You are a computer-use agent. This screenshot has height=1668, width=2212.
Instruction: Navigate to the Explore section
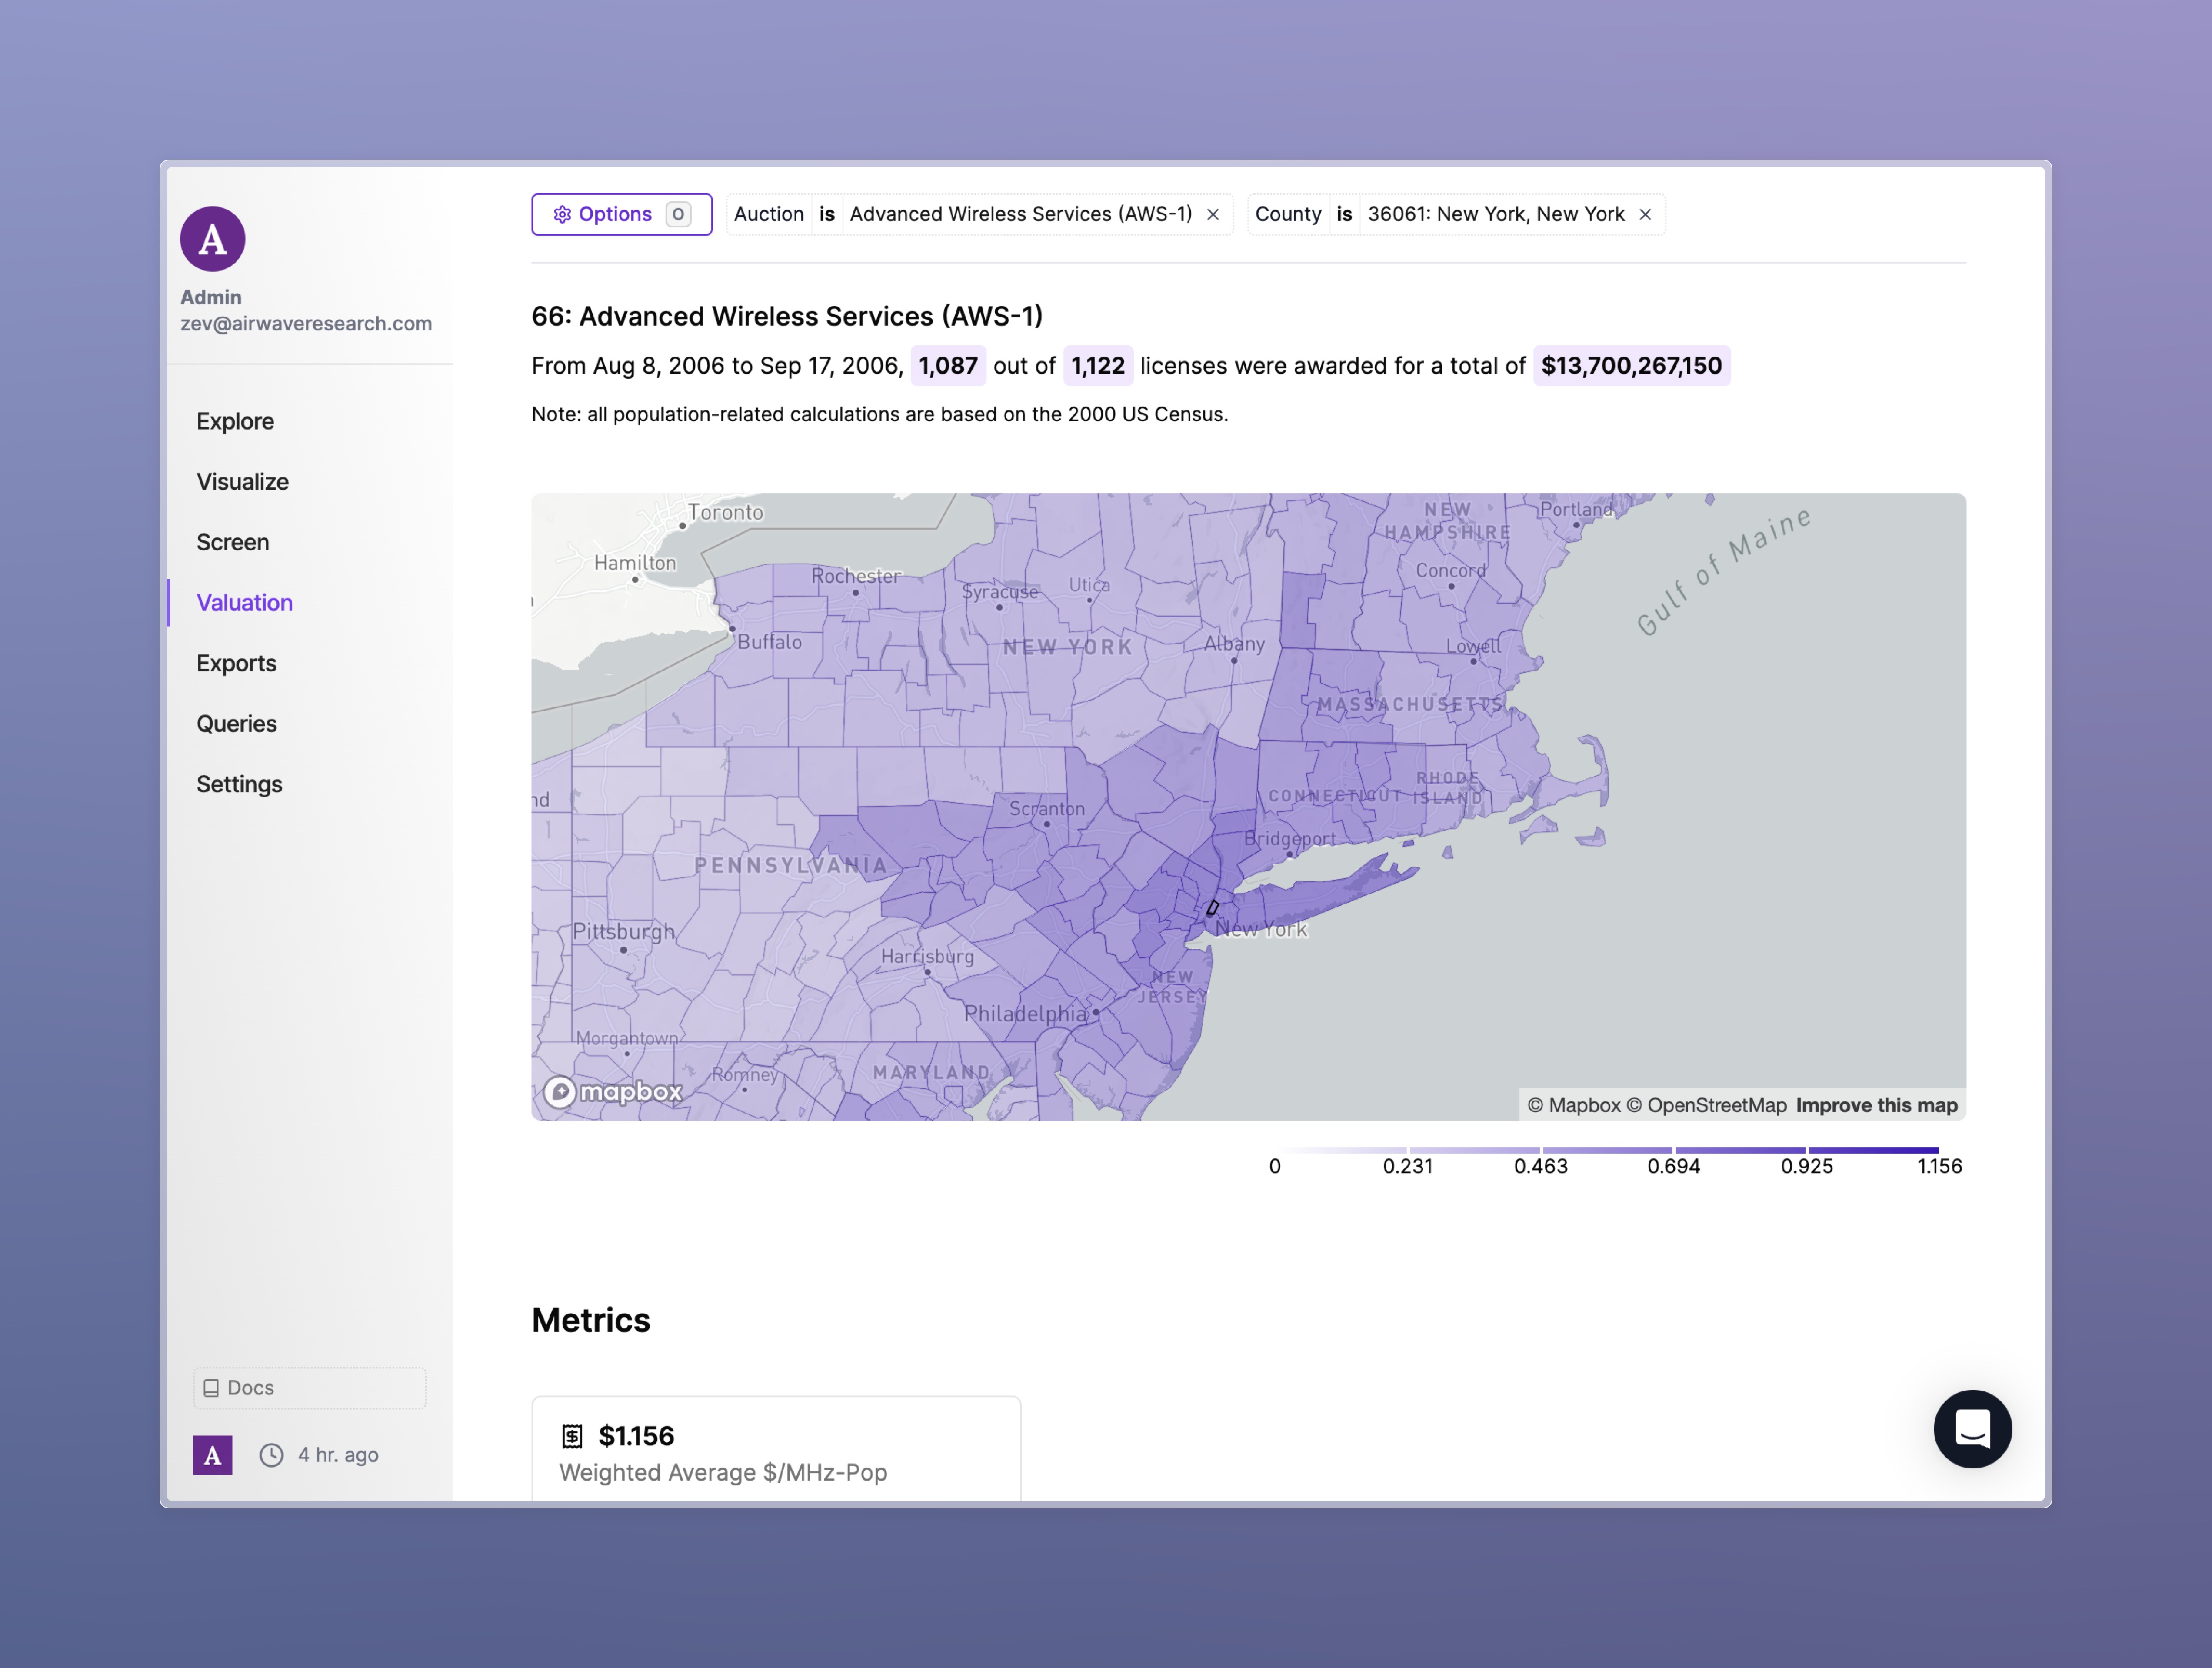(235, 421)
